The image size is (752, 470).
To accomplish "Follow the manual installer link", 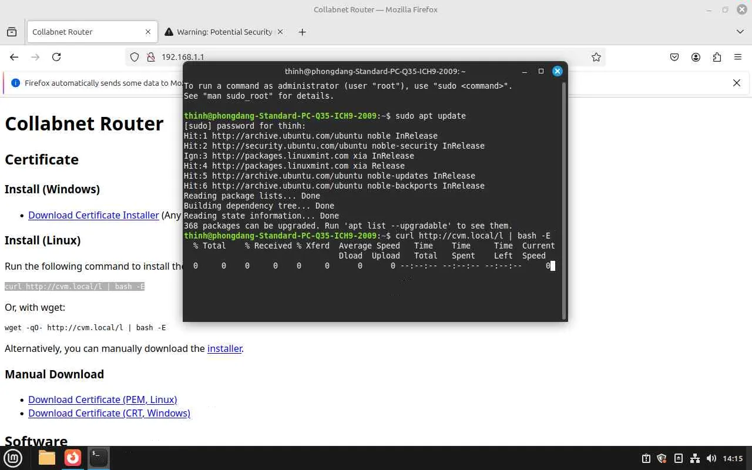I will [x=224, y=348].
